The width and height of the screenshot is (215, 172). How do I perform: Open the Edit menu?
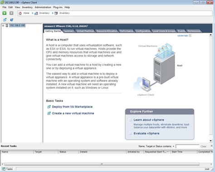pos(10,7)
